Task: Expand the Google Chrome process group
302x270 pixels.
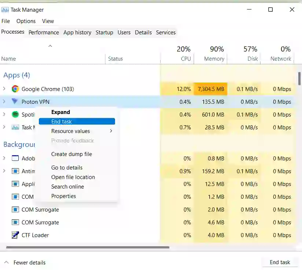Action: pos(4,89)
